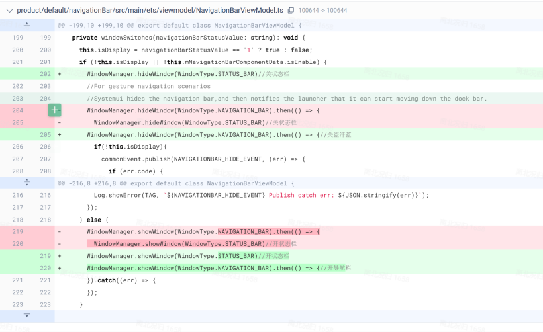Click the Log.showError code line 216
The height and width of the screenshot is (332, 543).
[x=258, y=195]
